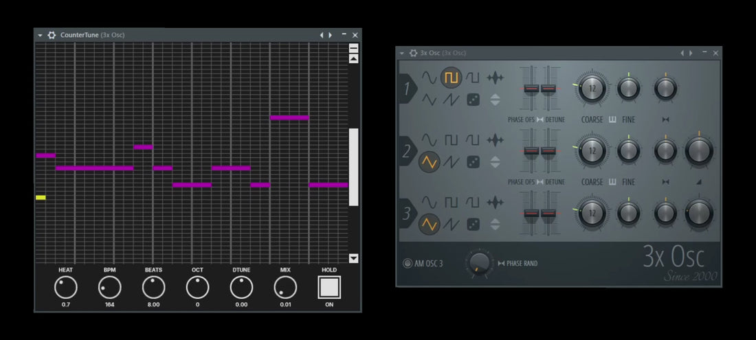This screenshot has width=756, height=340.
Task: Pick rounded square wave in oscillator 2
Action: [x=473, y=140]
